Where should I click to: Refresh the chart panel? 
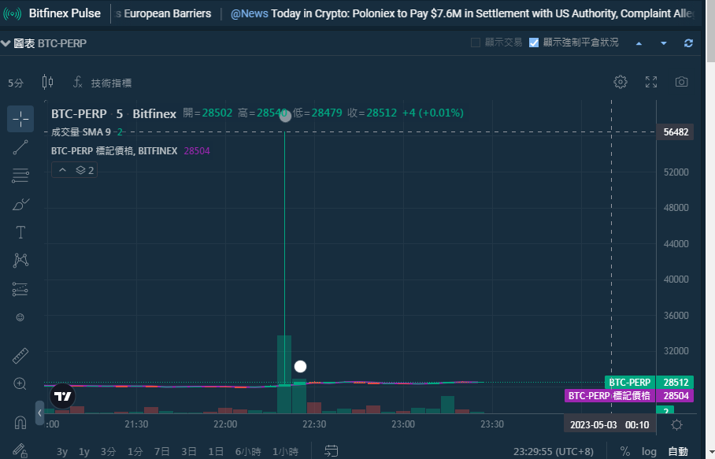688,43
